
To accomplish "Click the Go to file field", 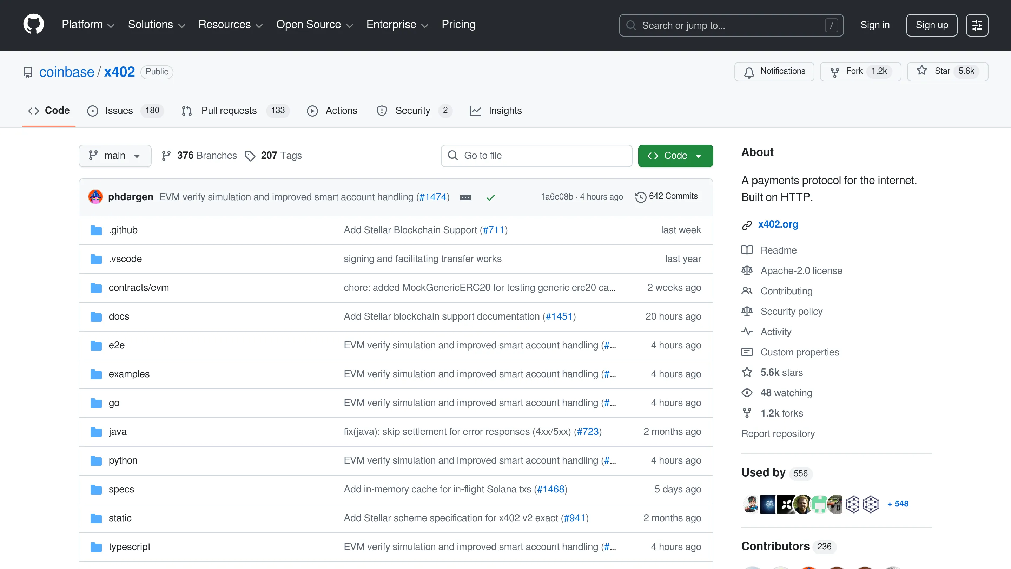I will 536,156.
